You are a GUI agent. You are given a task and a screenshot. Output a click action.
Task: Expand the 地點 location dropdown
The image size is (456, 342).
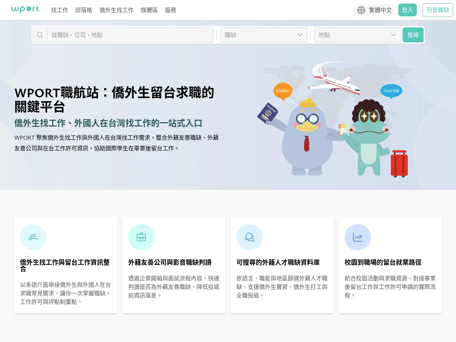(x=357, y=35)
